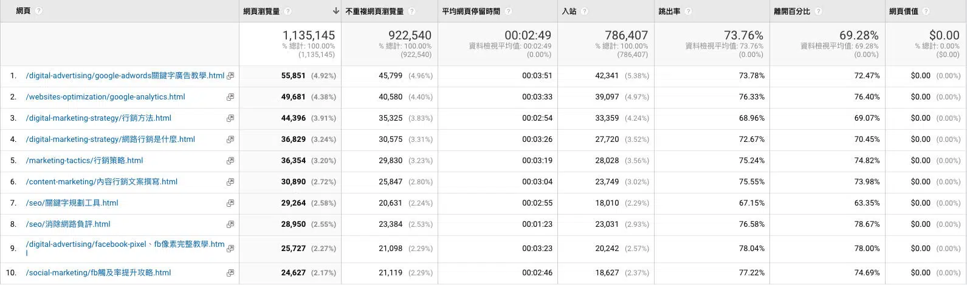Click external link icon for 內容行銷文案撰寫.html
967x285 pixels.
pos(230,182)
